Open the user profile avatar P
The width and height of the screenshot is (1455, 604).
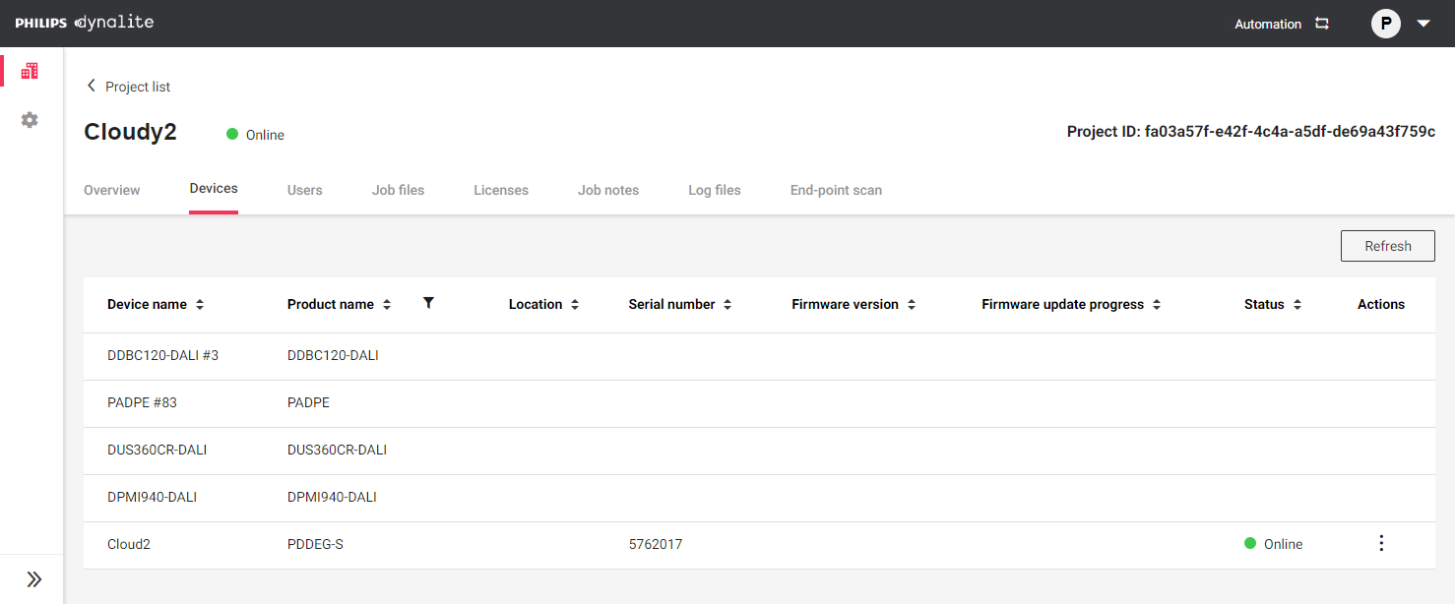click(x=1385, y=24)
